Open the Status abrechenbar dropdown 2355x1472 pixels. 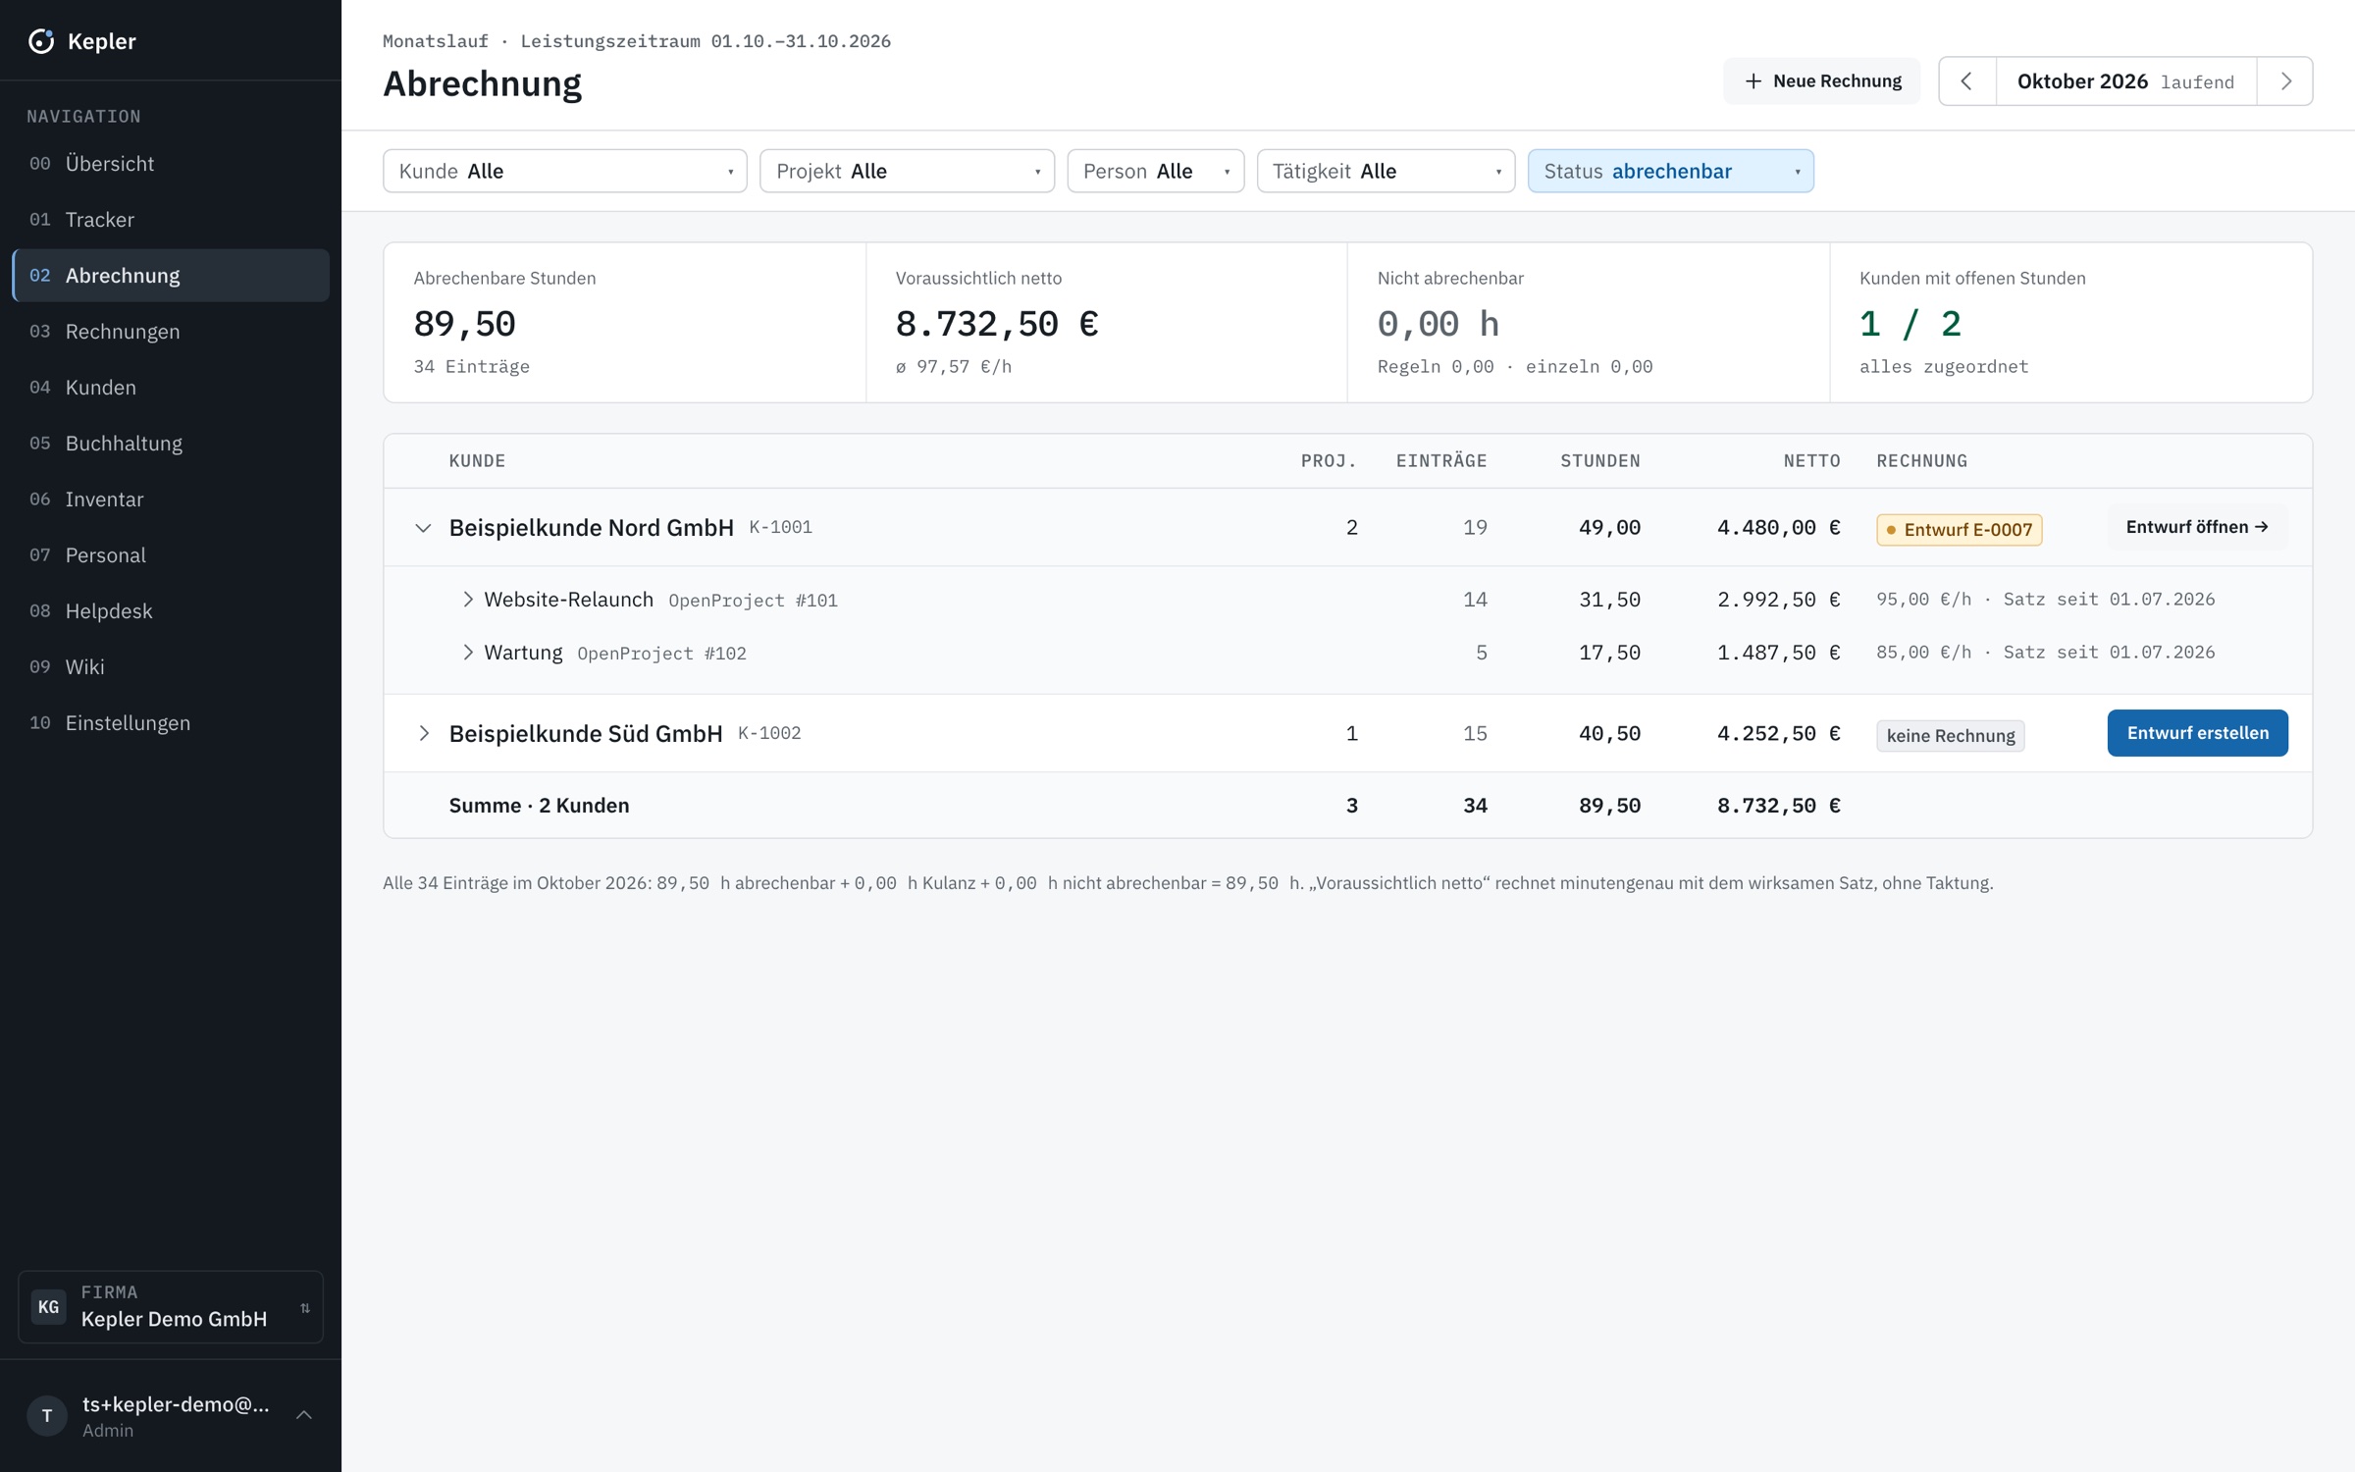[1670, 171]
